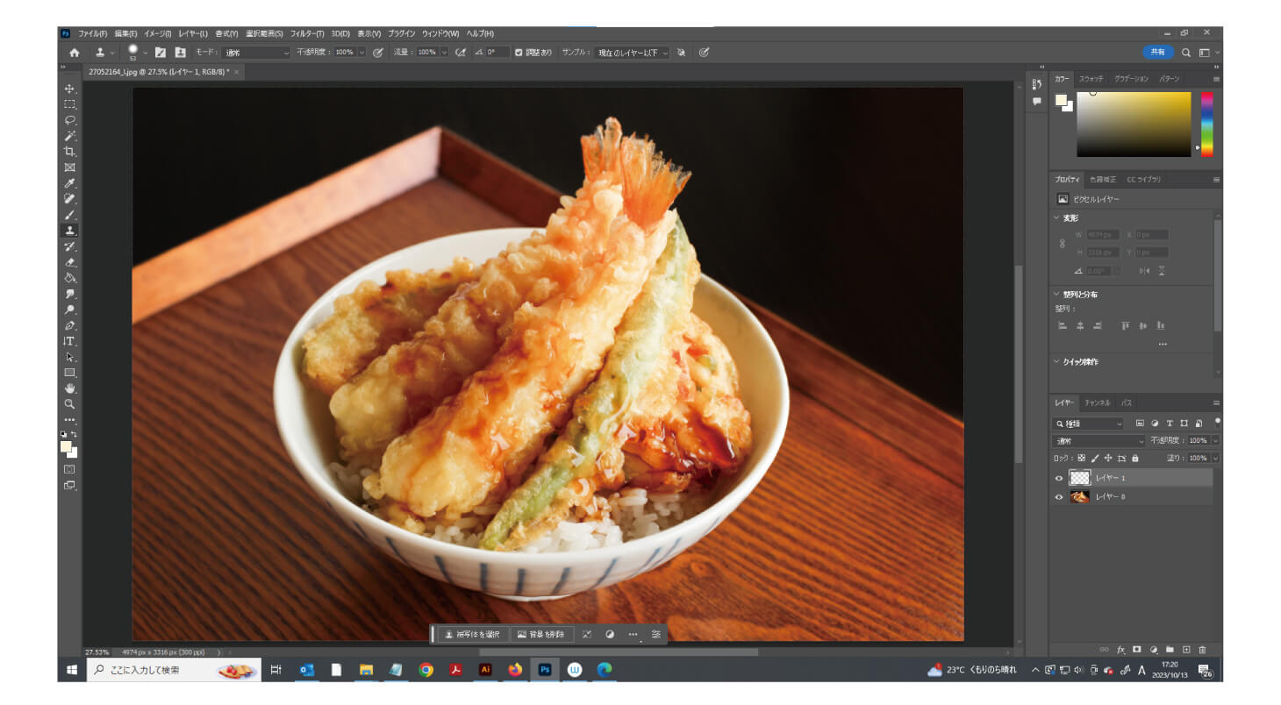Open Firefox from the taskbar
This screenshot has width=1281, height=705.
point(514,670)
